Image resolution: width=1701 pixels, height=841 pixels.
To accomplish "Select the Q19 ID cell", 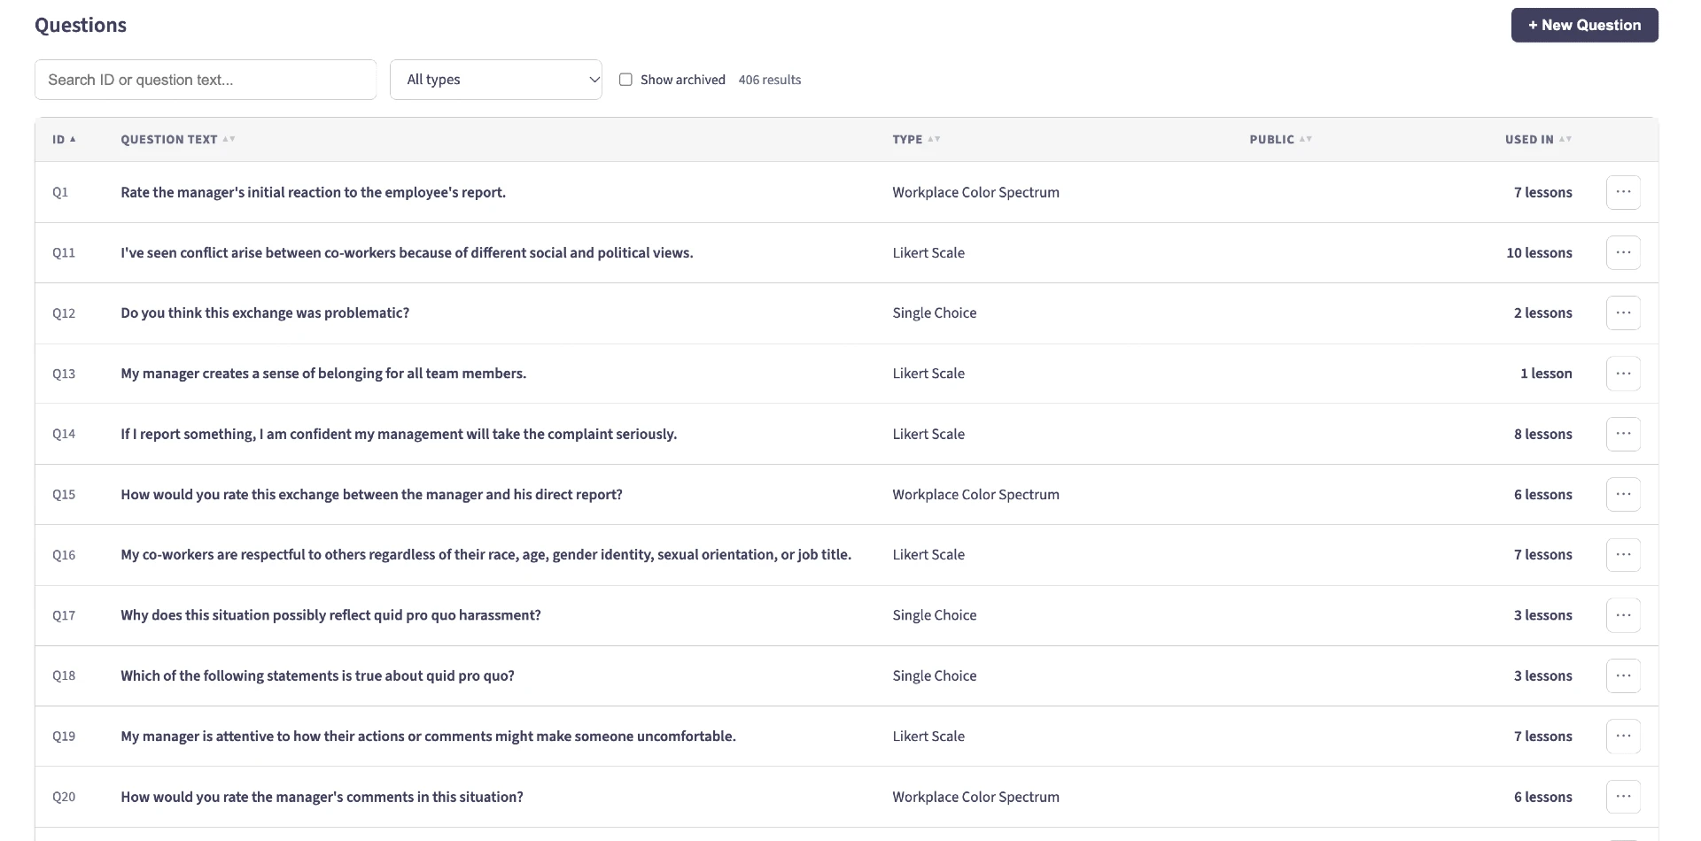I will pos(64,736).
